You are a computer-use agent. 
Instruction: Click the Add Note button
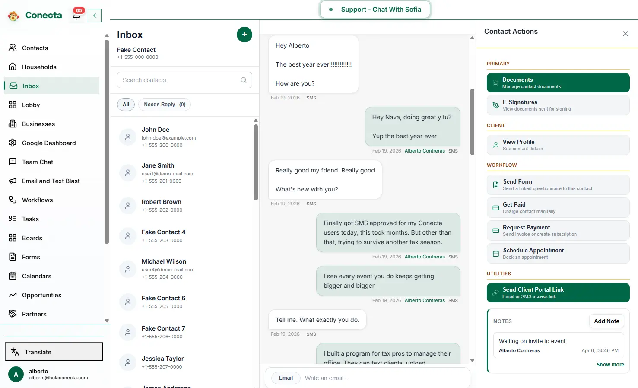(x=606, y=321)
